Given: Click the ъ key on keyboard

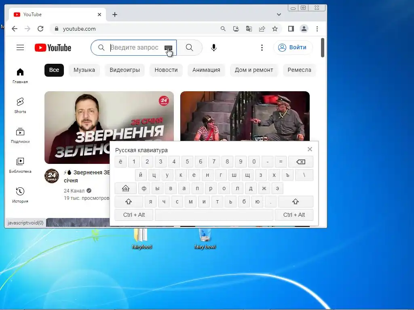Looking at the screenshot, I should 287,175.
